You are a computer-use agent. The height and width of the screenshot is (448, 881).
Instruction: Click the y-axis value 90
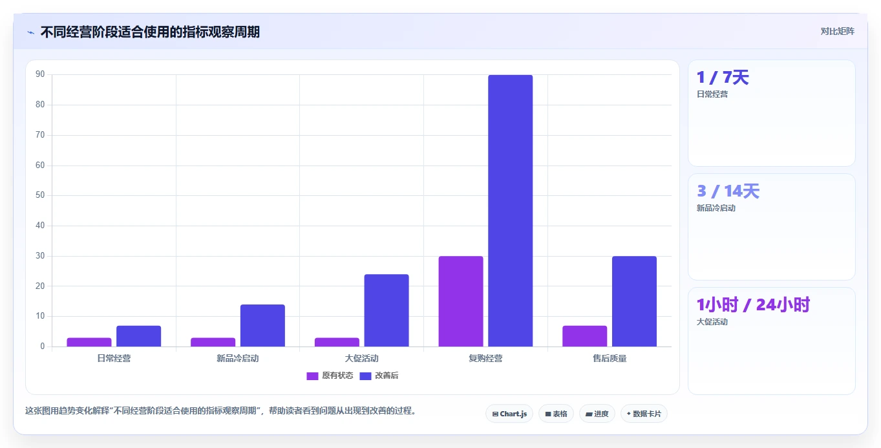tap(40, 74)
